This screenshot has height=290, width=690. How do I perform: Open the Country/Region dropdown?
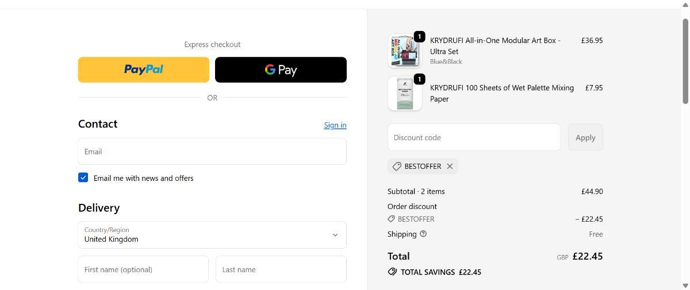(x=212, y=235)
